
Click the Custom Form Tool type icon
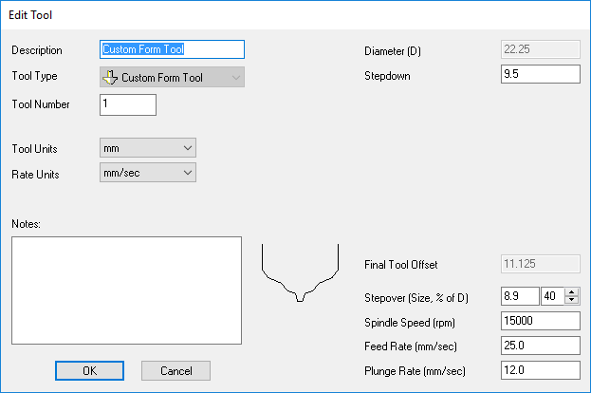111,78
